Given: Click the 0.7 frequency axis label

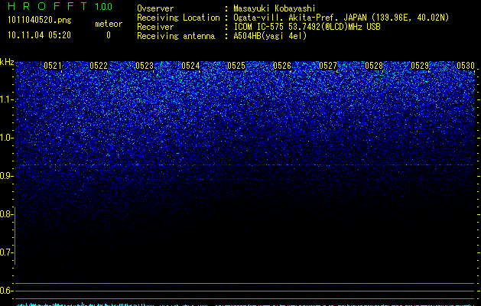Looking at the screenshot, I should point(5,252).
